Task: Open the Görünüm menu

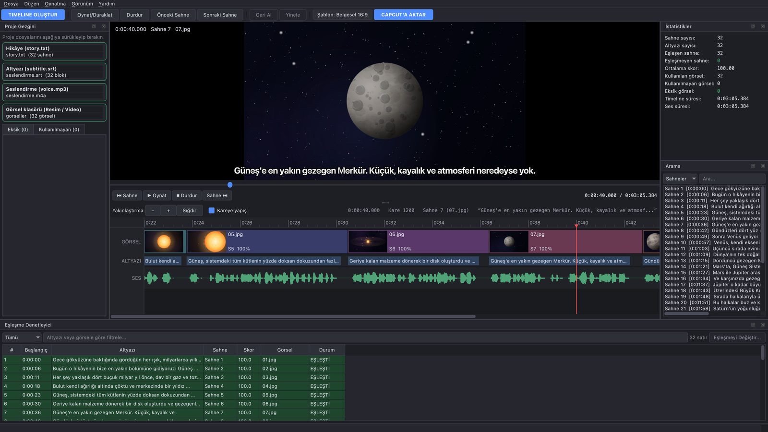Action: (82, 4)
